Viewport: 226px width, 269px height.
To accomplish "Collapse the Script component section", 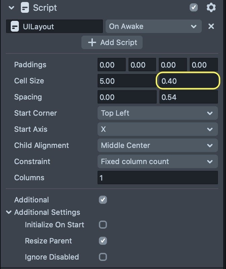I will coord(11,7).
